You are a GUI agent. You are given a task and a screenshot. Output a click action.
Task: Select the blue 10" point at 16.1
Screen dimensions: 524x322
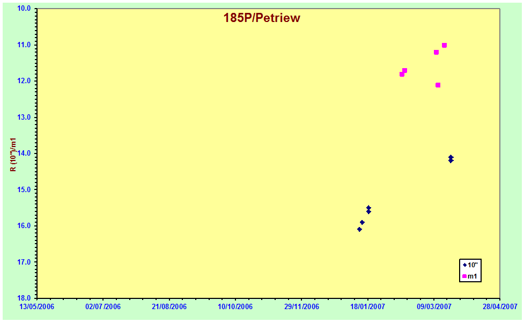pyautogui.click(x=359, y=229)
